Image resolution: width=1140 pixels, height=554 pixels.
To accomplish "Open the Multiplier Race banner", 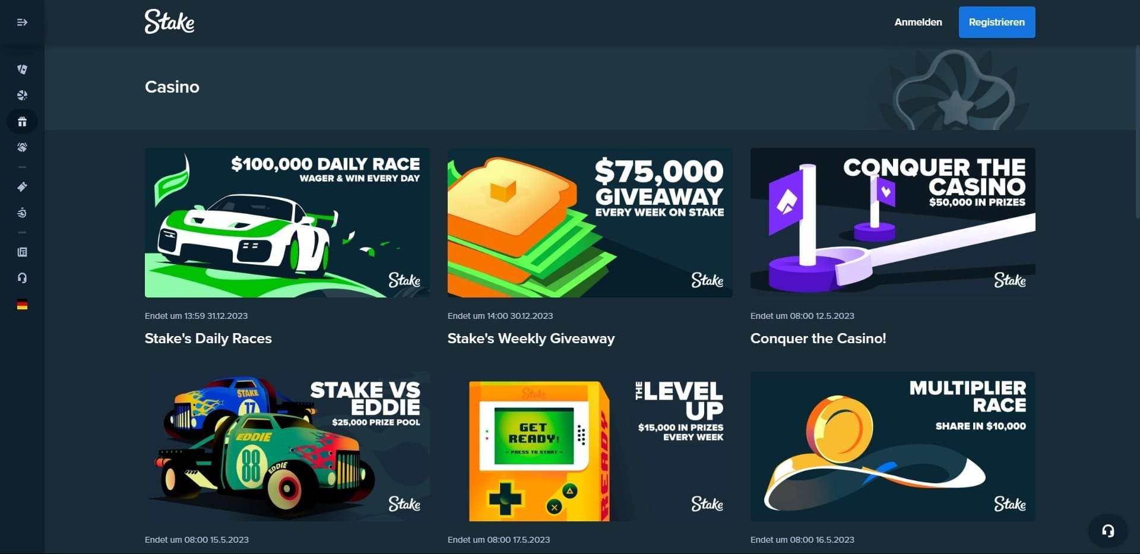I will point(892,447).
